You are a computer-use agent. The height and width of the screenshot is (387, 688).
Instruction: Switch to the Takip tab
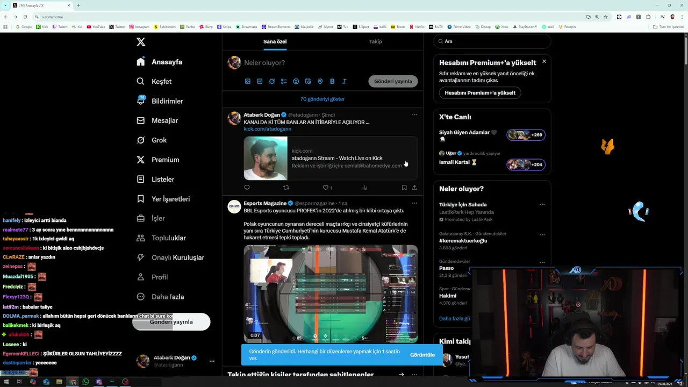pyautogui.click(x=376, y=41)
